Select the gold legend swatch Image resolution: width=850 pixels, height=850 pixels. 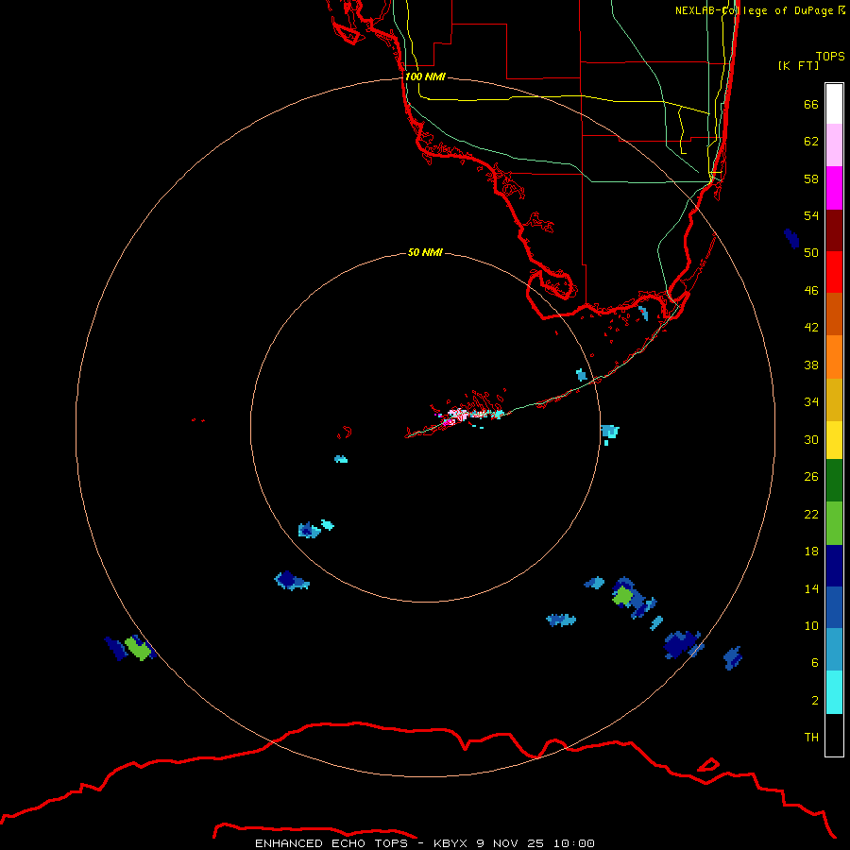click(834, 400)
